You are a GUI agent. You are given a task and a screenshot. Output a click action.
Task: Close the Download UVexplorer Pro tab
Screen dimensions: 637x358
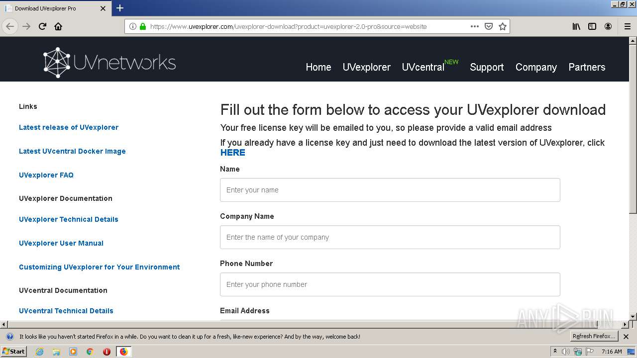pyautogui.click(x=103, y=8)
